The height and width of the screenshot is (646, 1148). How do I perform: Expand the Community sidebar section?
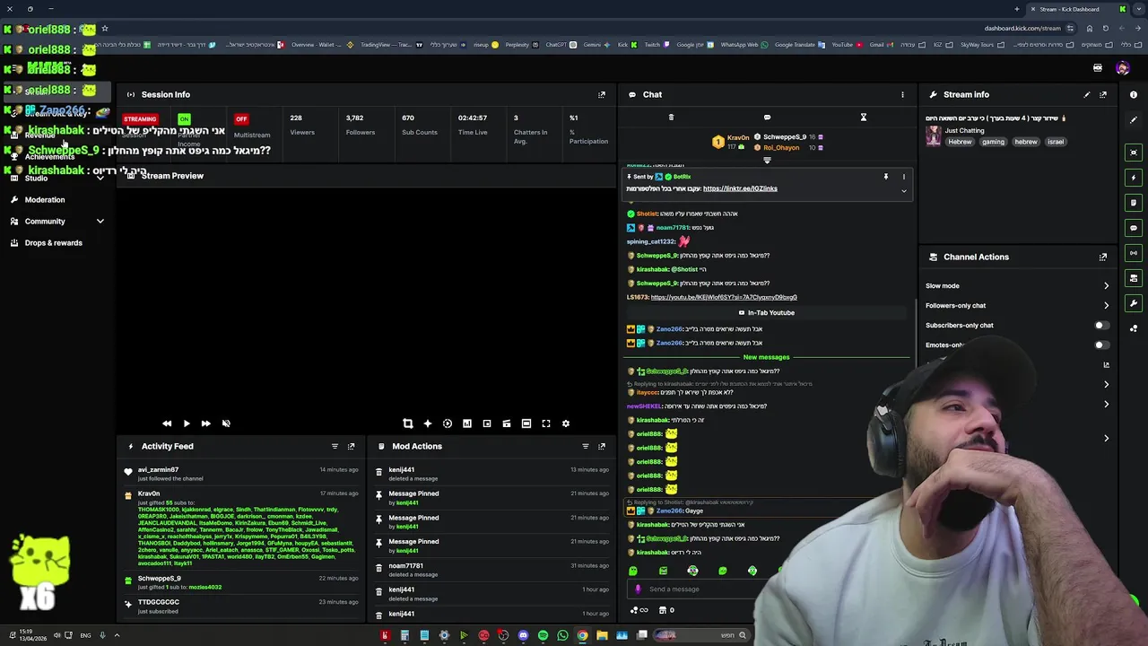(100, 221)
